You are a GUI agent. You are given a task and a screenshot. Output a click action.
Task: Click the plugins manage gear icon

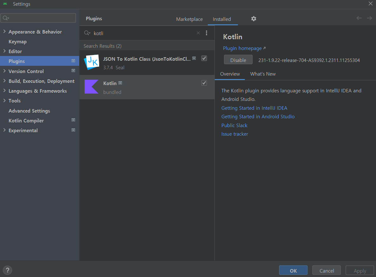point(253,19)
